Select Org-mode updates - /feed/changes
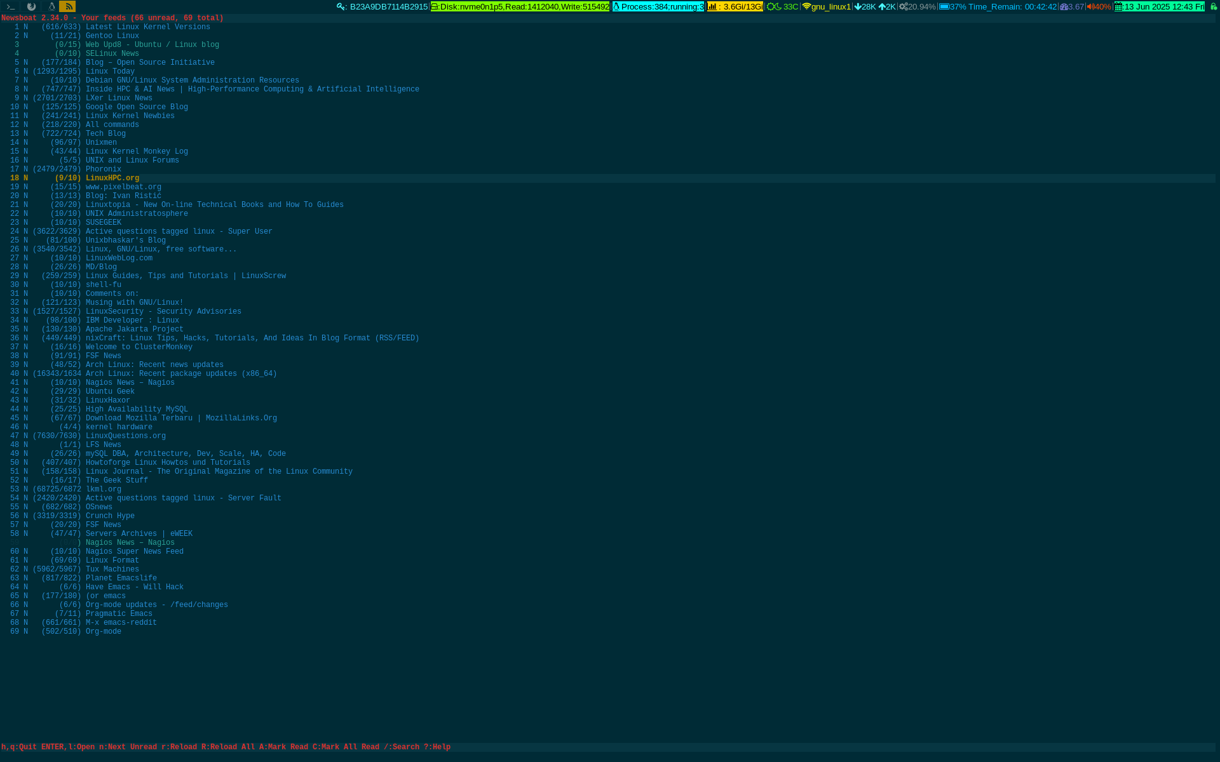This screenshot has height=762, width=1220. click(156, 605)
